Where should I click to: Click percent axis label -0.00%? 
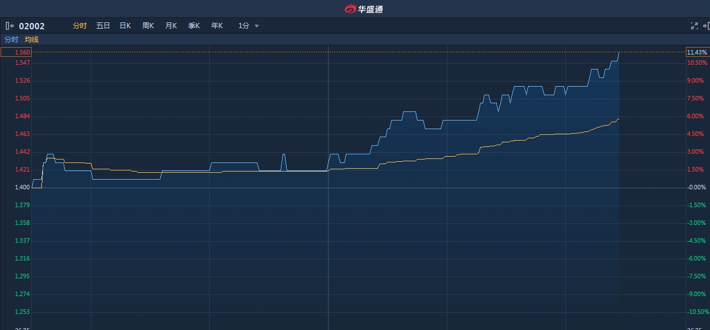[x=697, y=187]
